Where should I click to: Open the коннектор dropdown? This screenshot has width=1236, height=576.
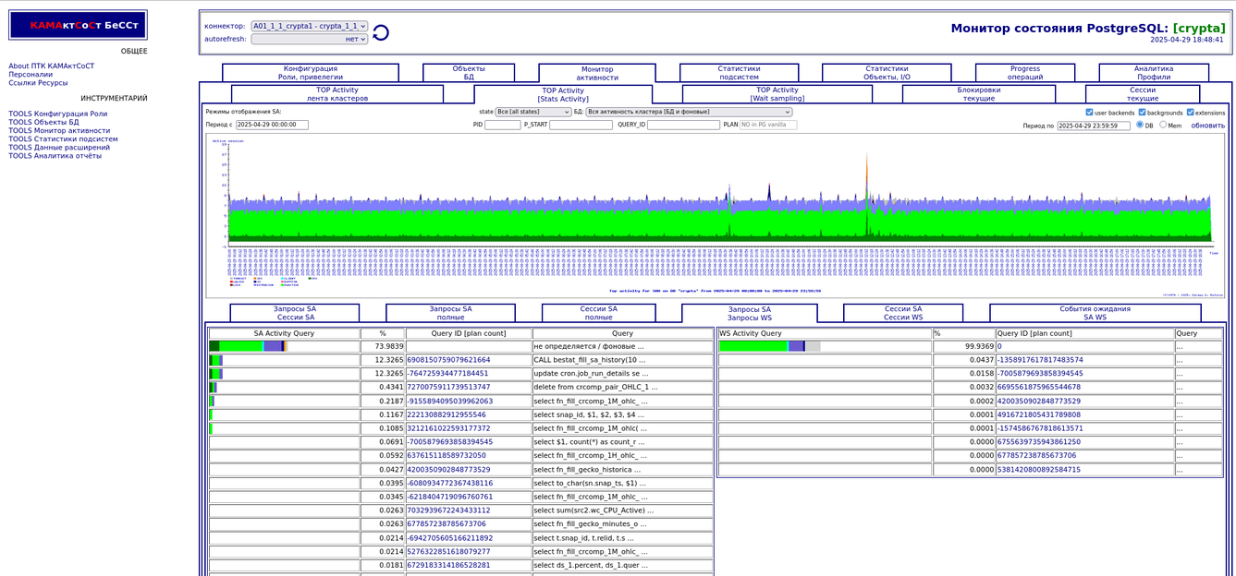click(x=309, y=27)
